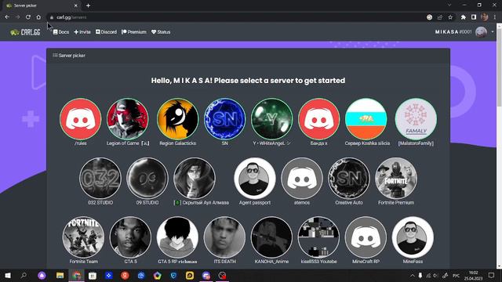Viewport: 502px width, 282px height.
Task: Choose the KANOHA_Anime server
Action: coord(272,237)
